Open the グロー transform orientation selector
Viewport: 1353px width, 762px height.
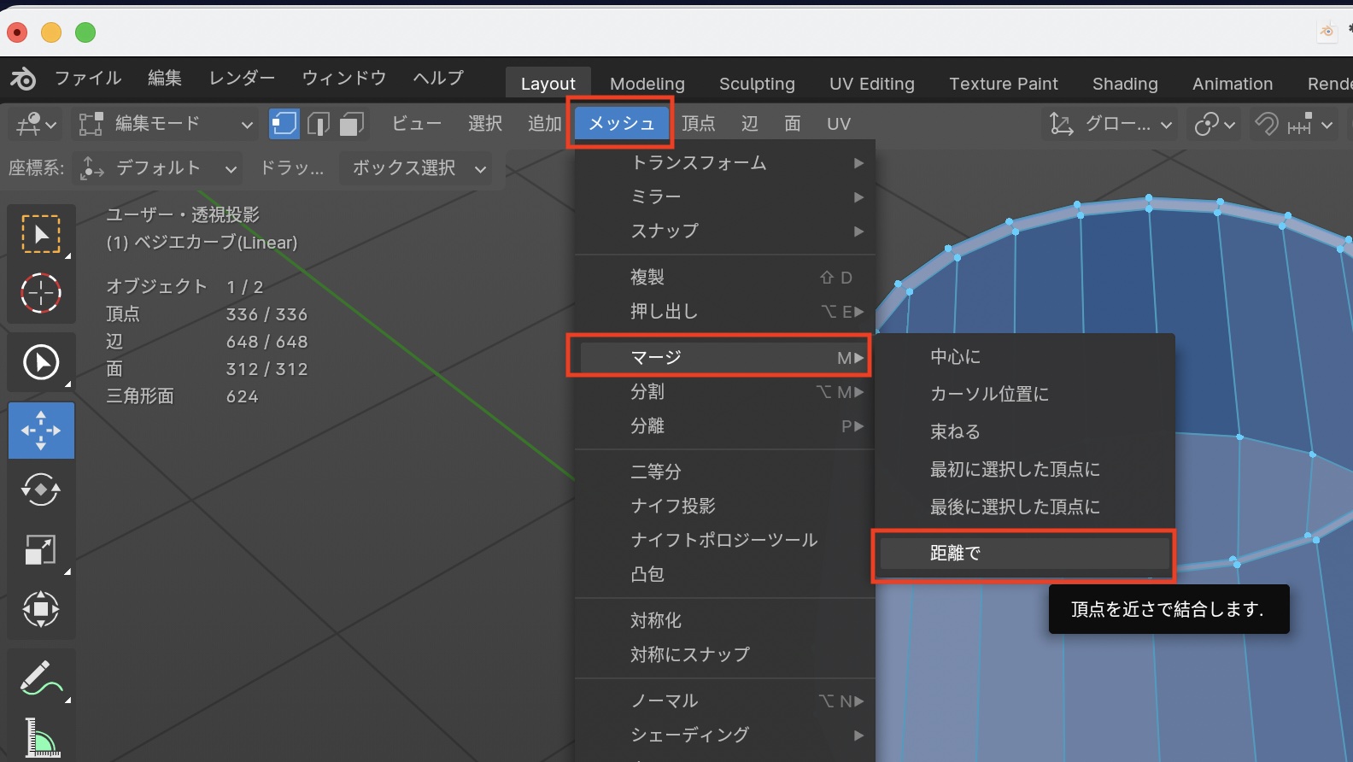click(1112, 124)
